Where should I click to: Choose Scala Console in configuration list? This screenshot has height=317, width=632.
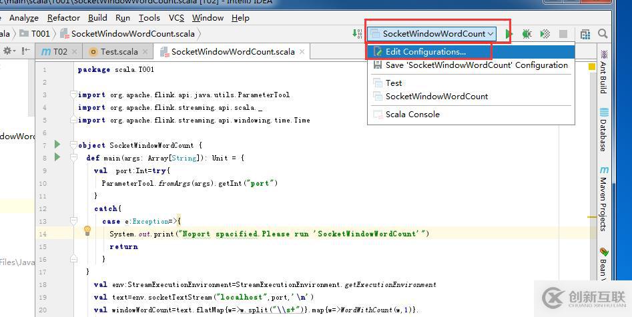(x=470, y=115)
